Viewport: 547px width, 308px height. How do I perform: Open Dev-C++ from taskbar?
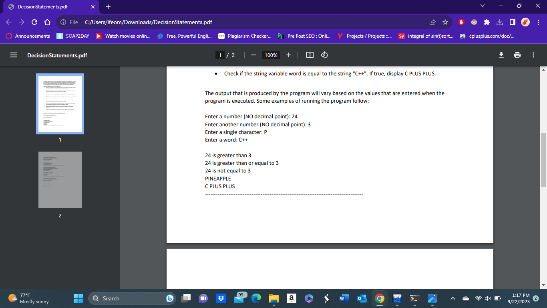tap(397, 298)
